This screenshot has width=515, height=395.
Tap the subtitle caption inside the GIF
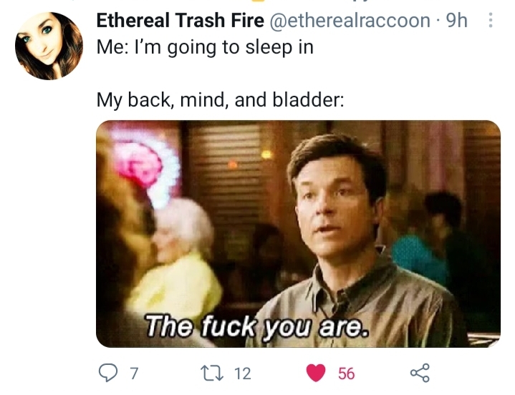pyautogui.click(x=257, y=326)
